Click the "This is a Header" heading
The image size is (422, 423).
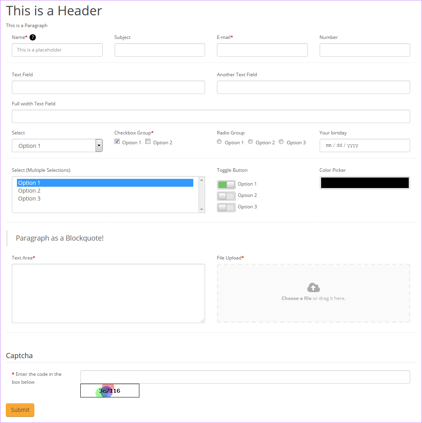pyautogui.click(x=54, y=11)
